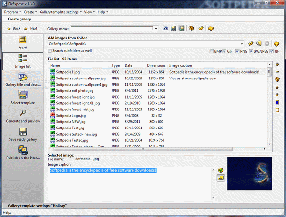Click the plus add icon beside file list
The width and height of the screenshot is (286, 217).
click(277, 64)
